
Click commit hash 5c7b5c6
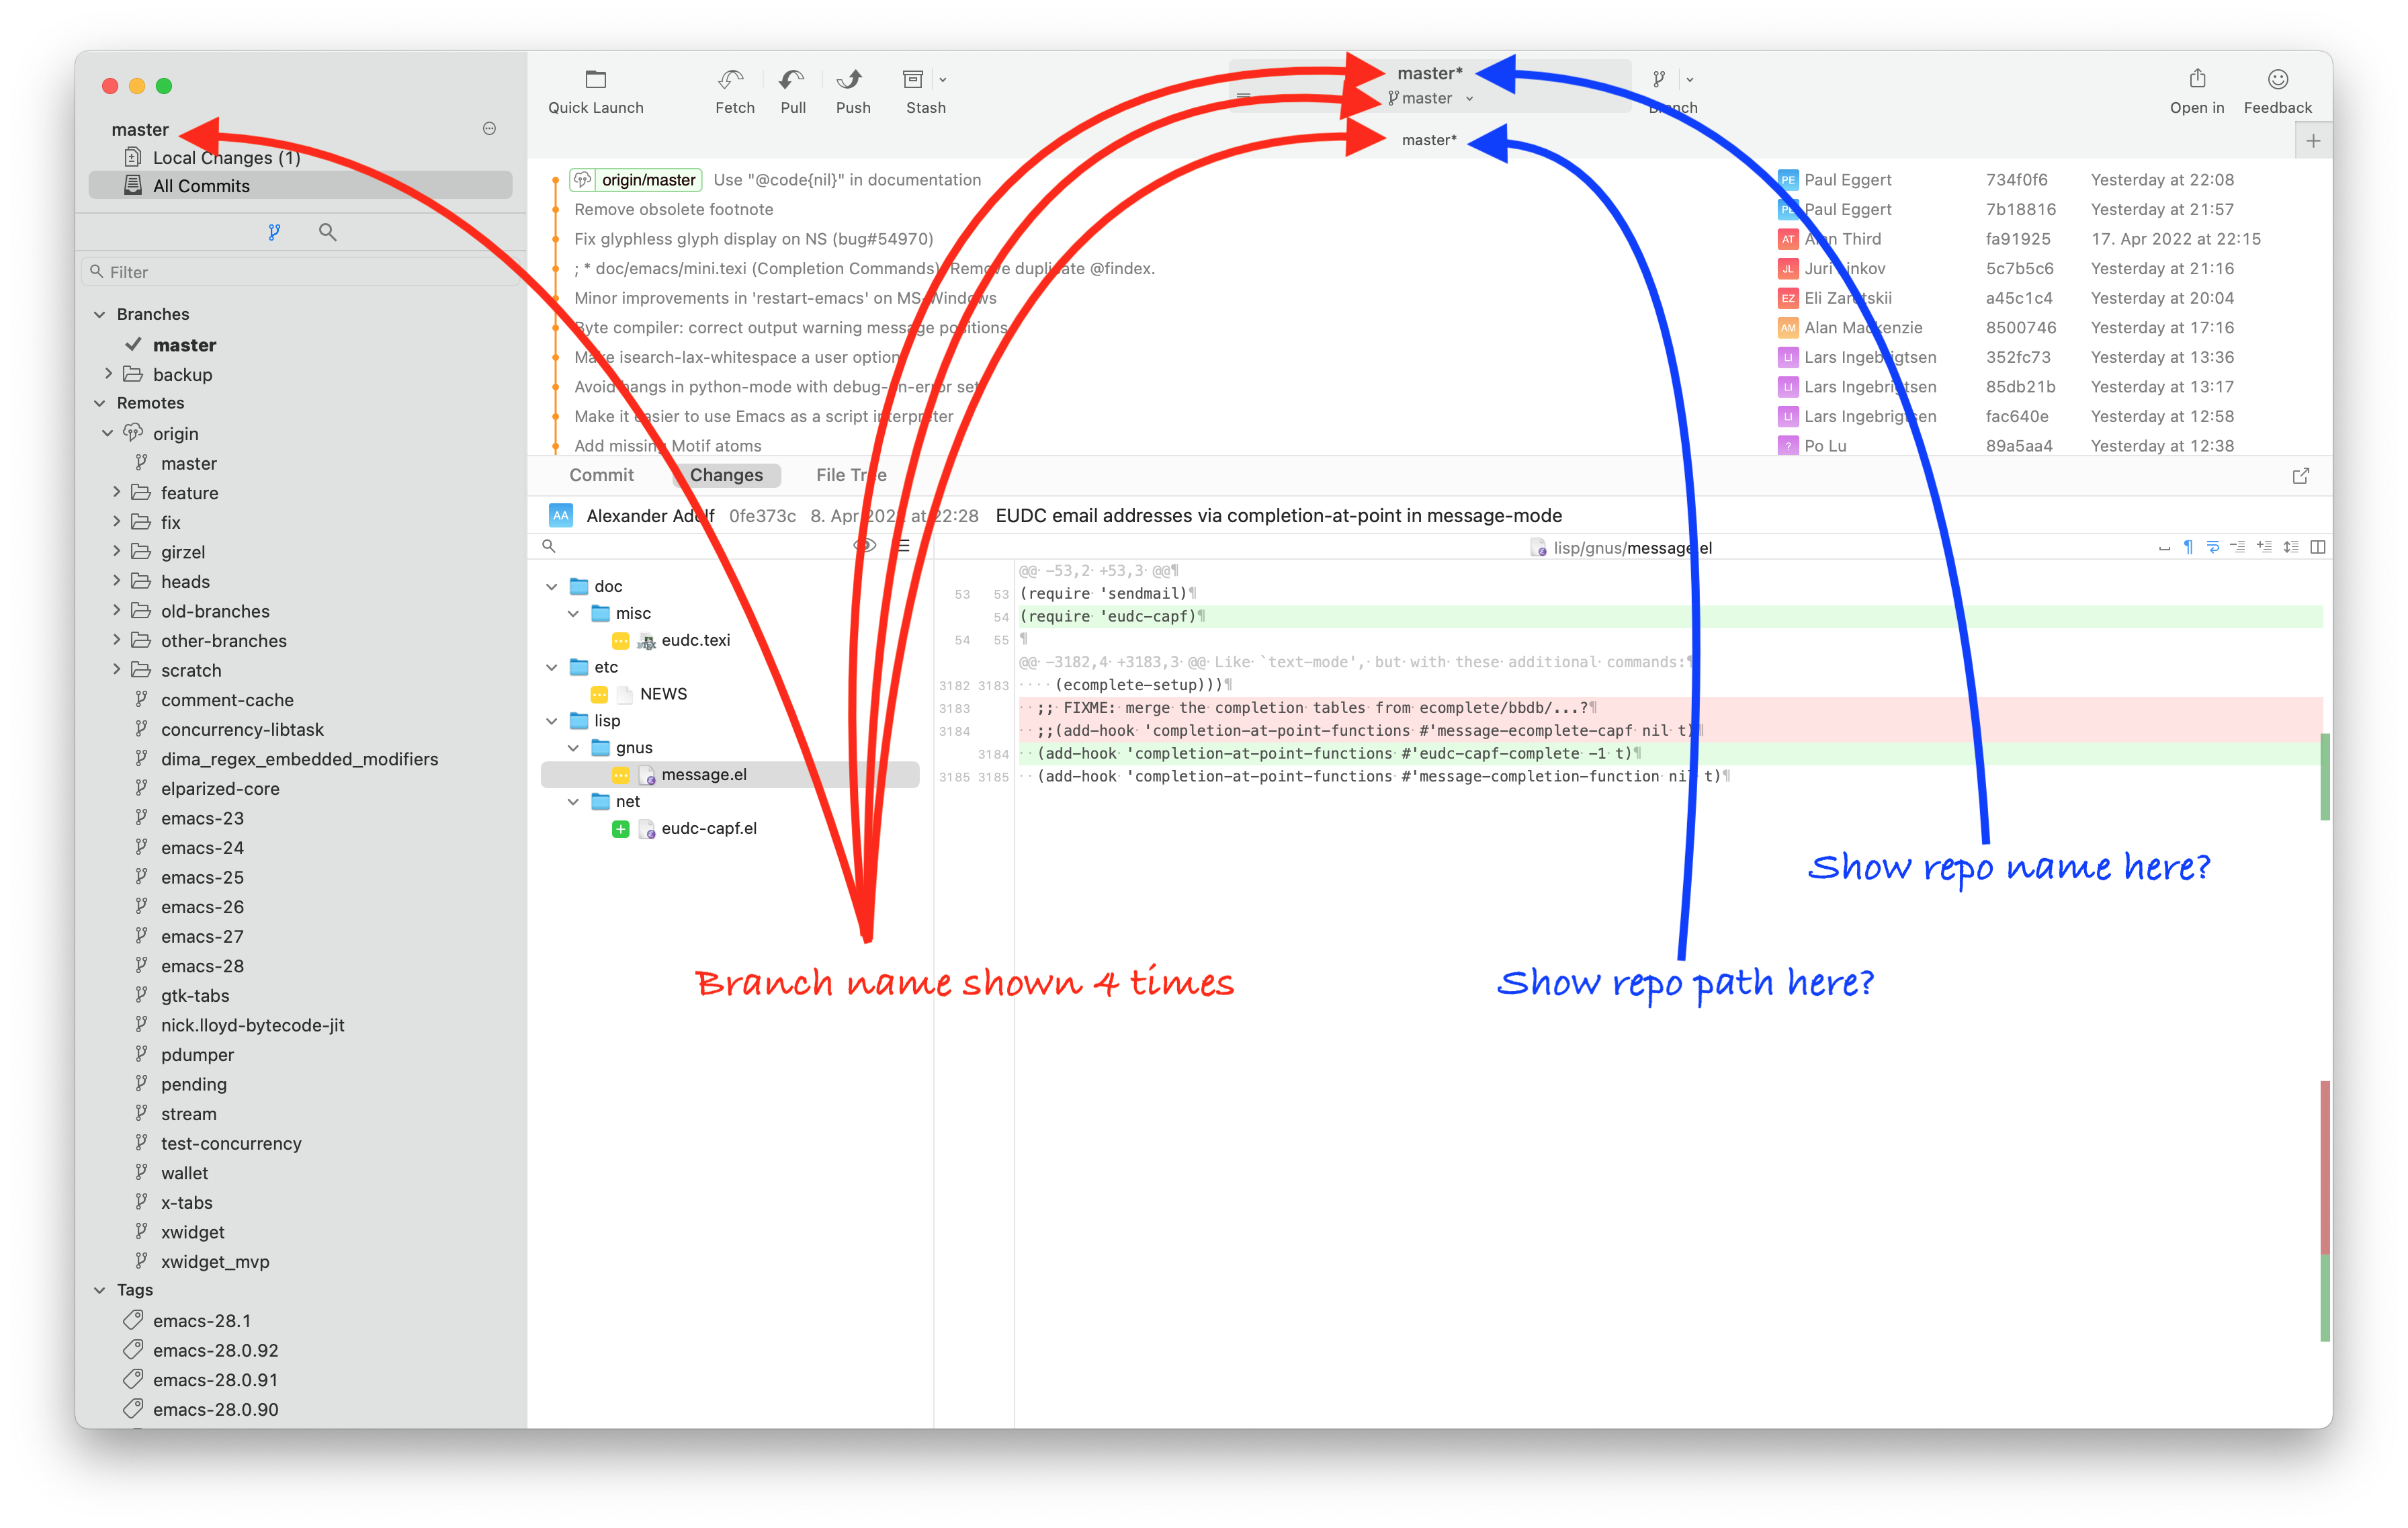(x=2019, y=268)
